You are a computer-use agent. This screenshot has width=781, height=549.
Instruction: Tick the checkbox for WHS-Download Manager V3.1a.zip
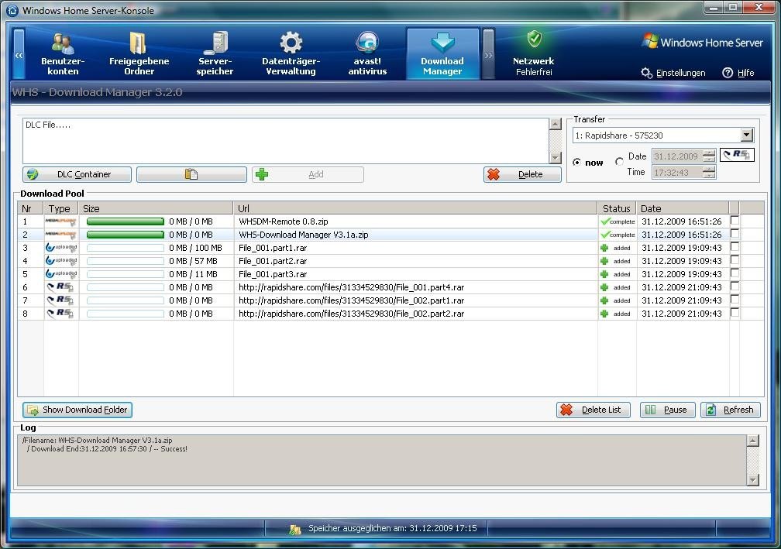(735, 233)
